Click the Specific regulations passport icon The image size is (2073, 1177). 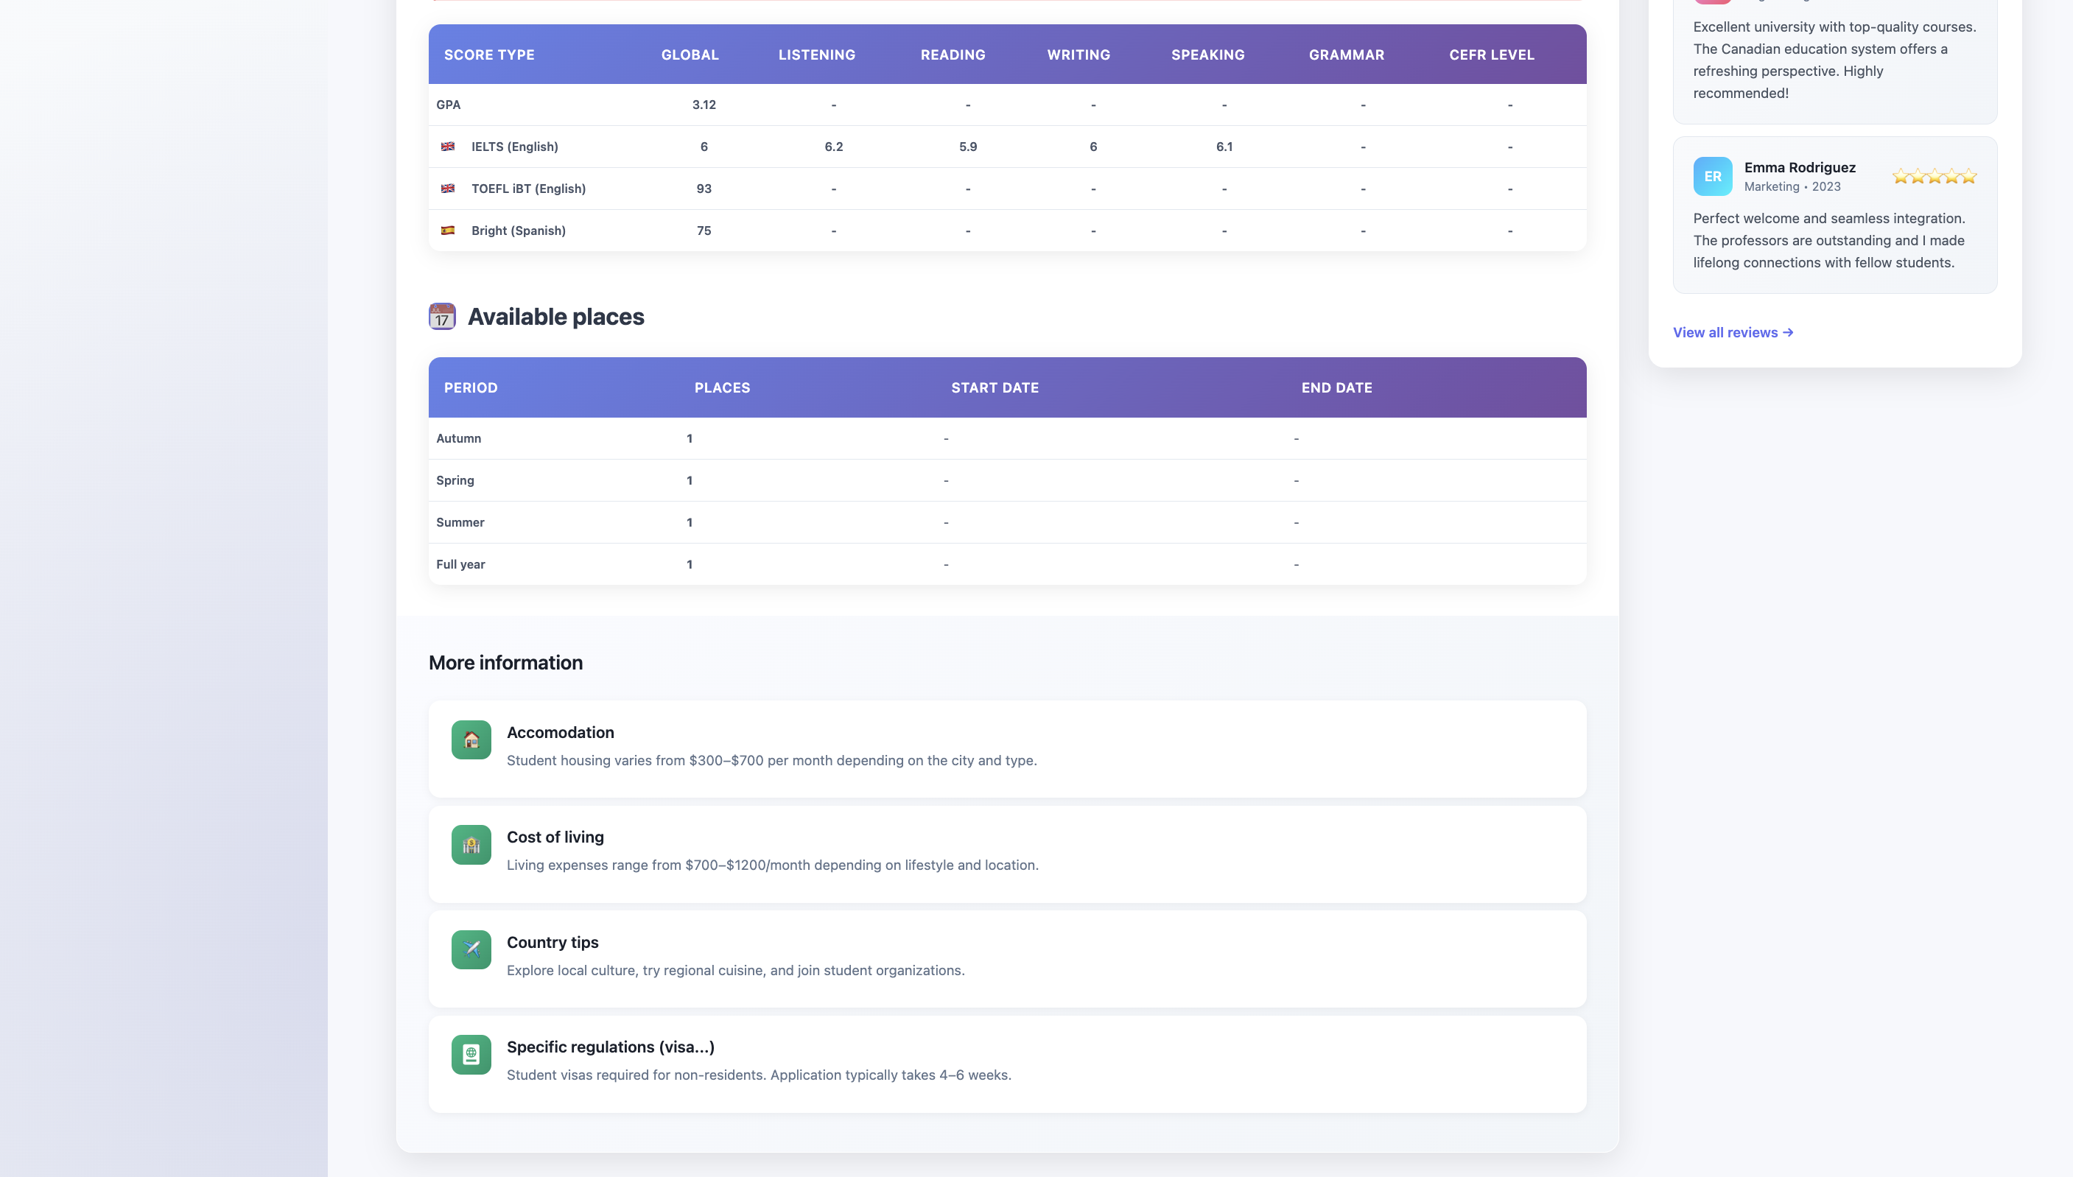pyautogui.click(x=471, y=1054)
